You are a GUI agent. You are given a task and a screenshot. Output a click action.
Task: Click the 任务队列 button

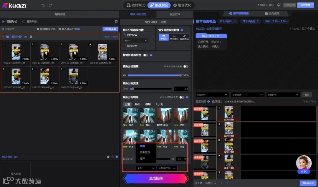289,5
